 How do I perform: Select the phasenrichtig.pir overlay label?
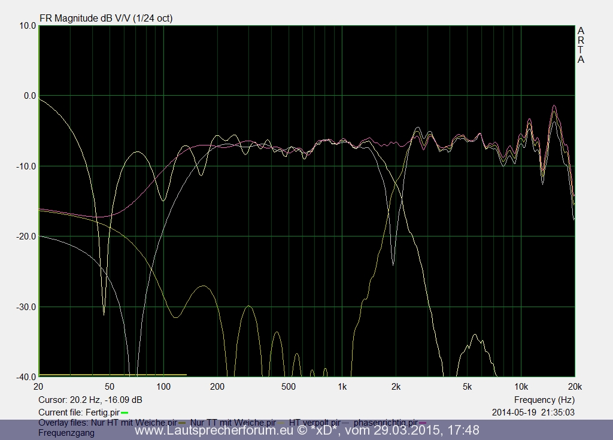(386, 422)
